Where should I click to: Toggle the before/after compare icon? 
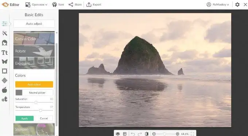[147, 134]
